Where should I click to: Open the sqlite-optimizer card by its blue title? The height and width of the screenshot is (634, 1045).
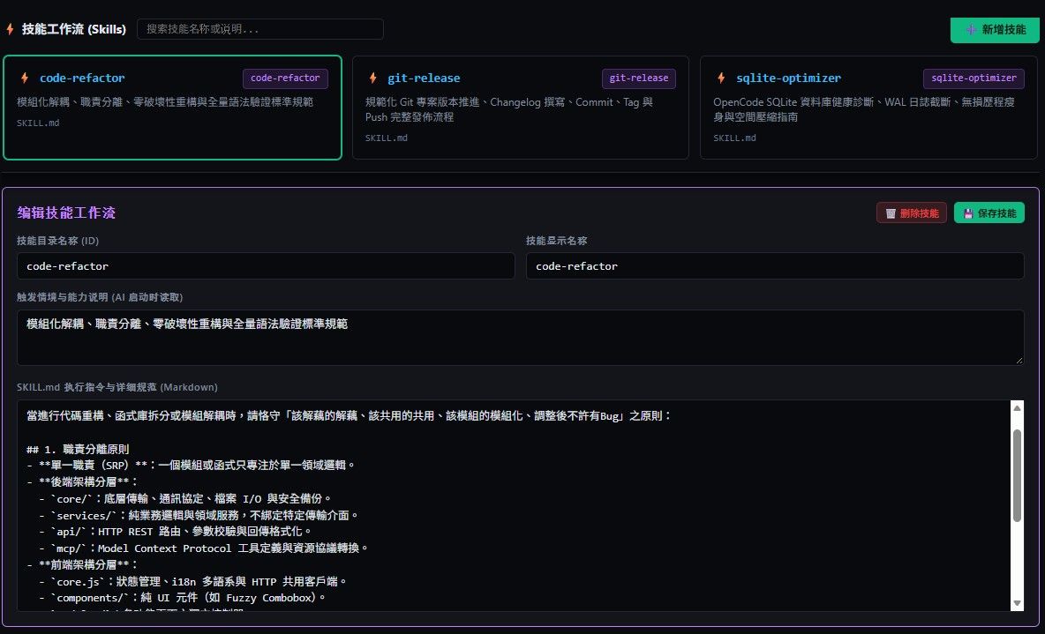pyautogui.click(x=788, y=78)
